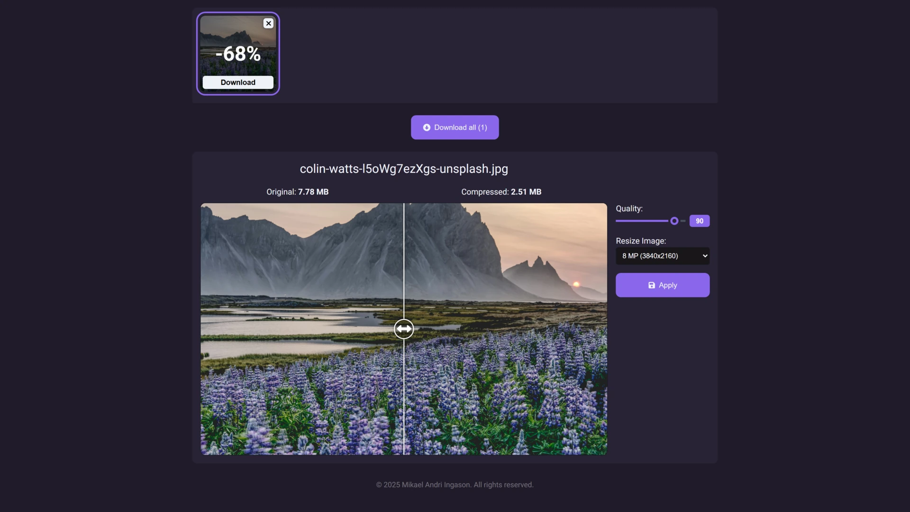Remove the compressed image thumbnail with X

point(268,23)
